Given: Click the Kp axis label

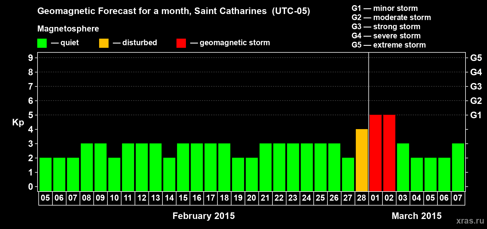Looking at the screenshot, I should pyautogui.click(x=18, y=123).
